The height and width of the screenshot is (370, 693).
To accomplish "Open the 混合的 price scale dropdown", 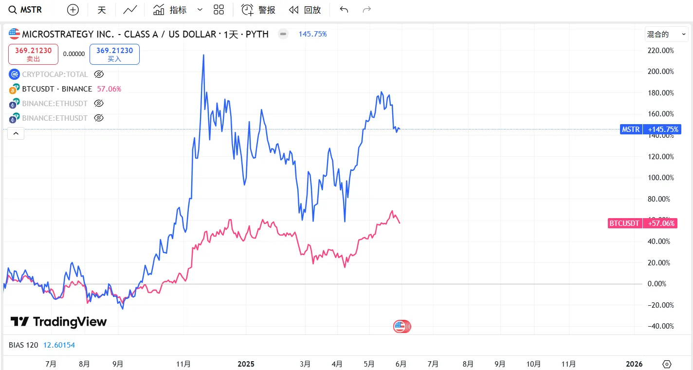I will [x=666, y=34].
